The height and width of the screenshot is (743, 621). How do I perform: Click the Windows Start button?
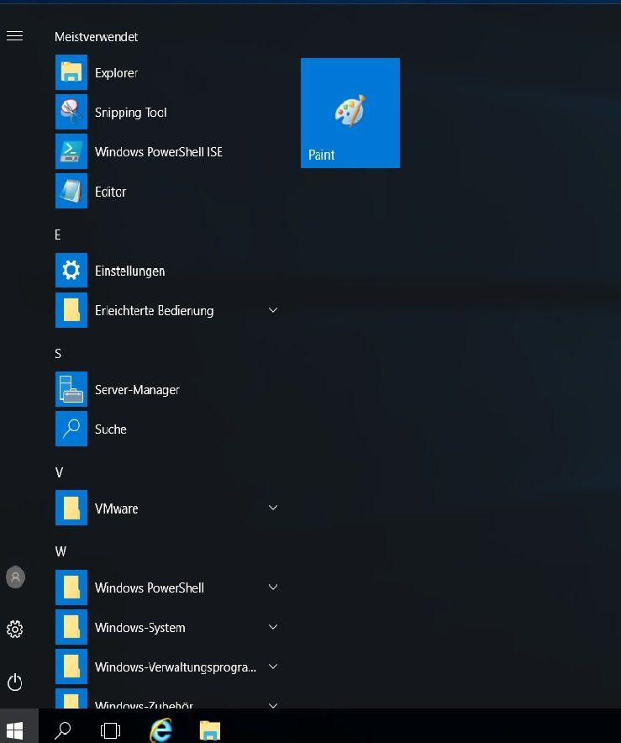point(14,730)
